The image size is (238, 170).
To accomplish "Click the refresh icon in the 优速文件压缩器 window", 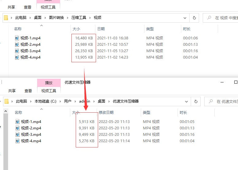I will pyautogui.click(x=196, y=101).
